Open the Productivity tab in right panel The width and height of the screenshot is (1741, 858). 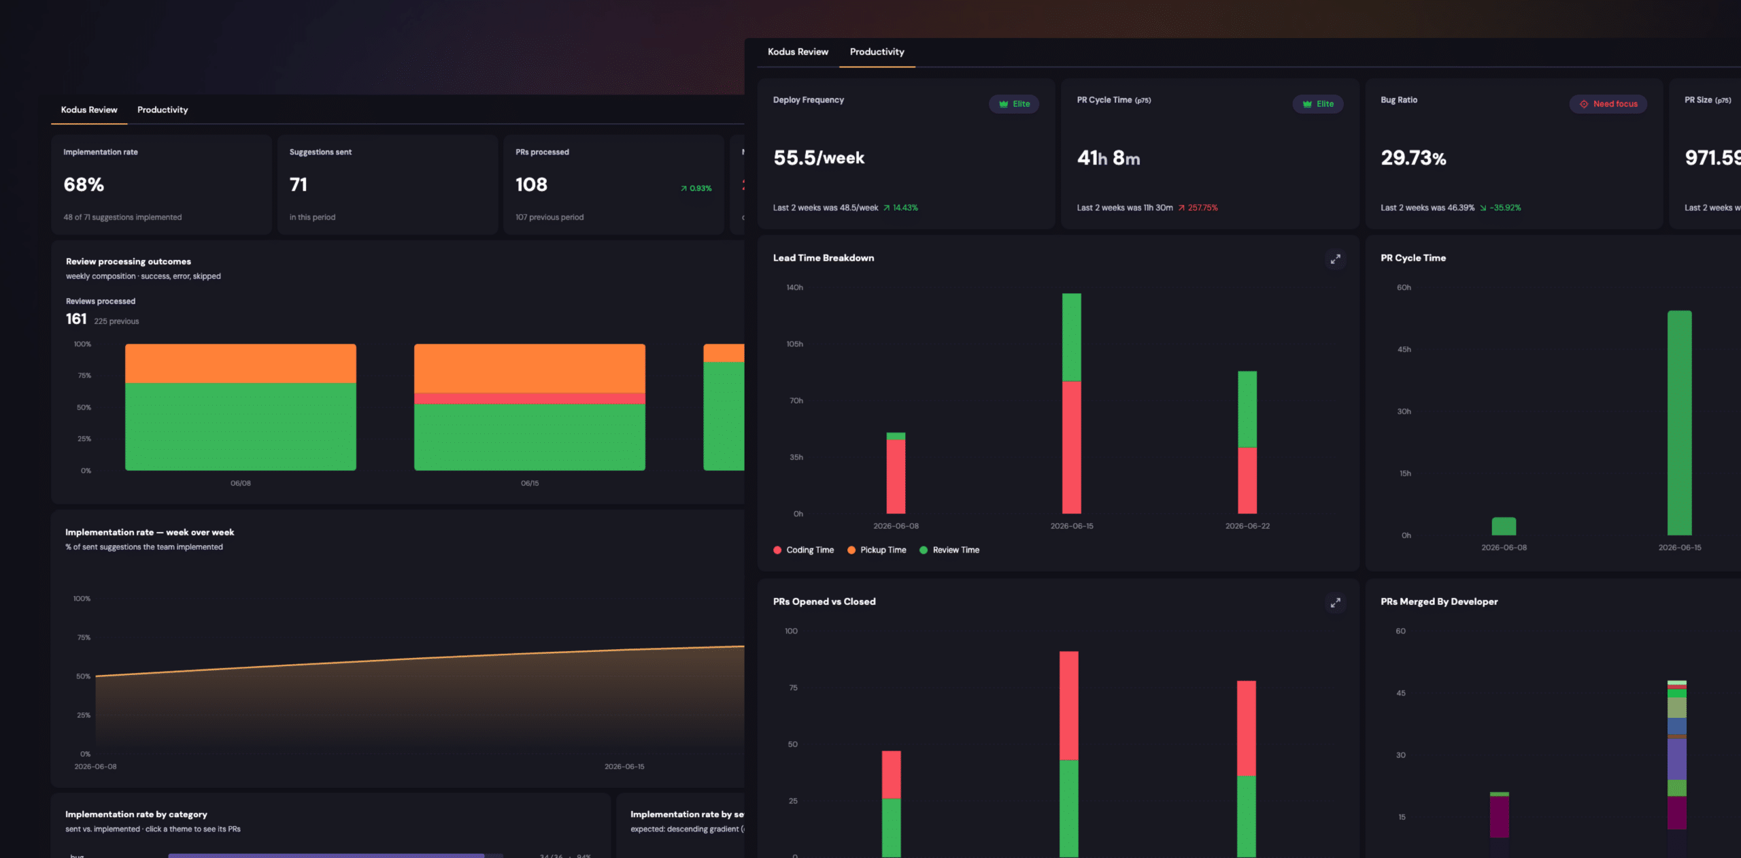pyautogui.click(x=877, y=52)
